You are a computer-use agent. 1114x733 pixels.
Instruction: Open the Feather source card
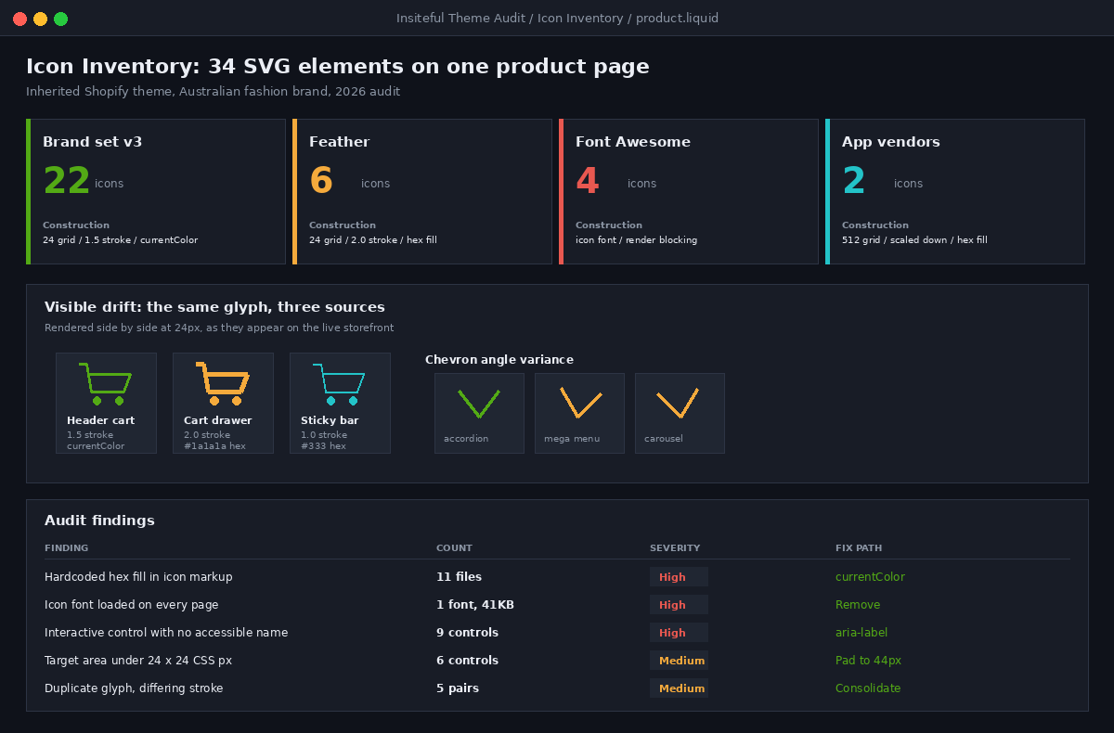click(422, 191)
